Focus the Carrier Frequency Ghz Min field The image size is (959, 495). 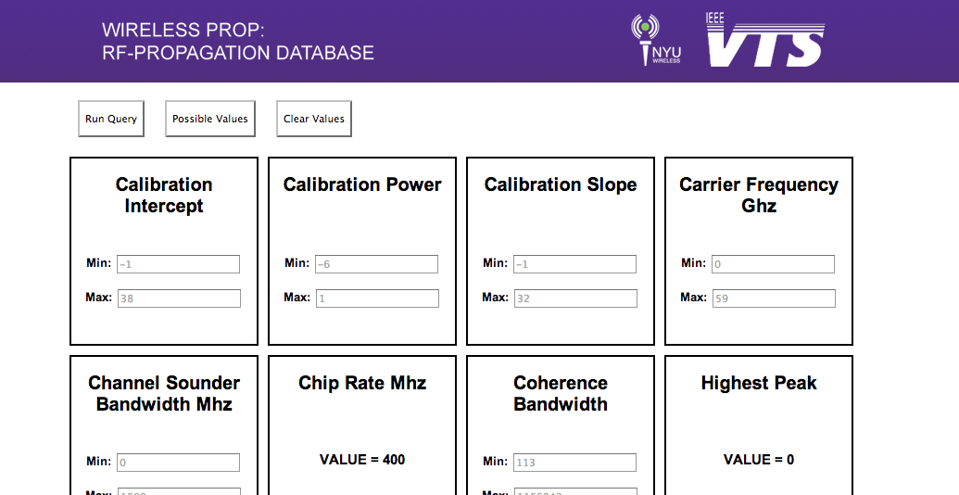tap(773, 264)
